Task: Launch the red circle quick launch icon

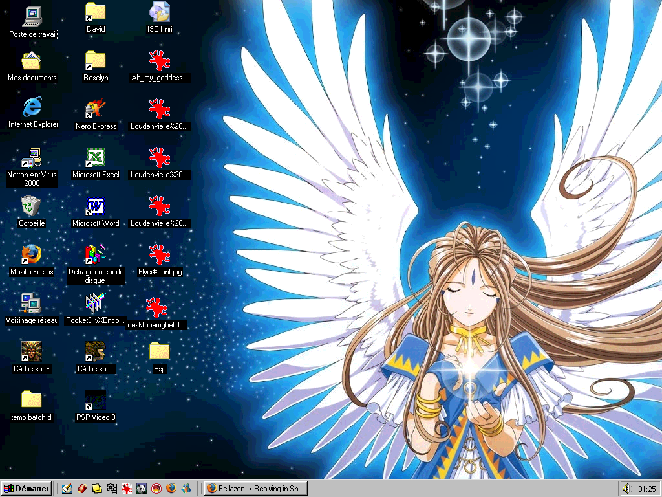Action: click(156, 489)
